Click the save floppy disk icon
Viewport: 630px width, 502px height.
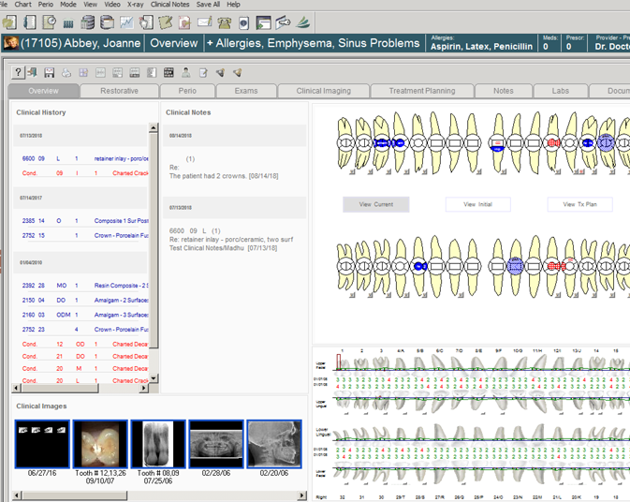49,72
